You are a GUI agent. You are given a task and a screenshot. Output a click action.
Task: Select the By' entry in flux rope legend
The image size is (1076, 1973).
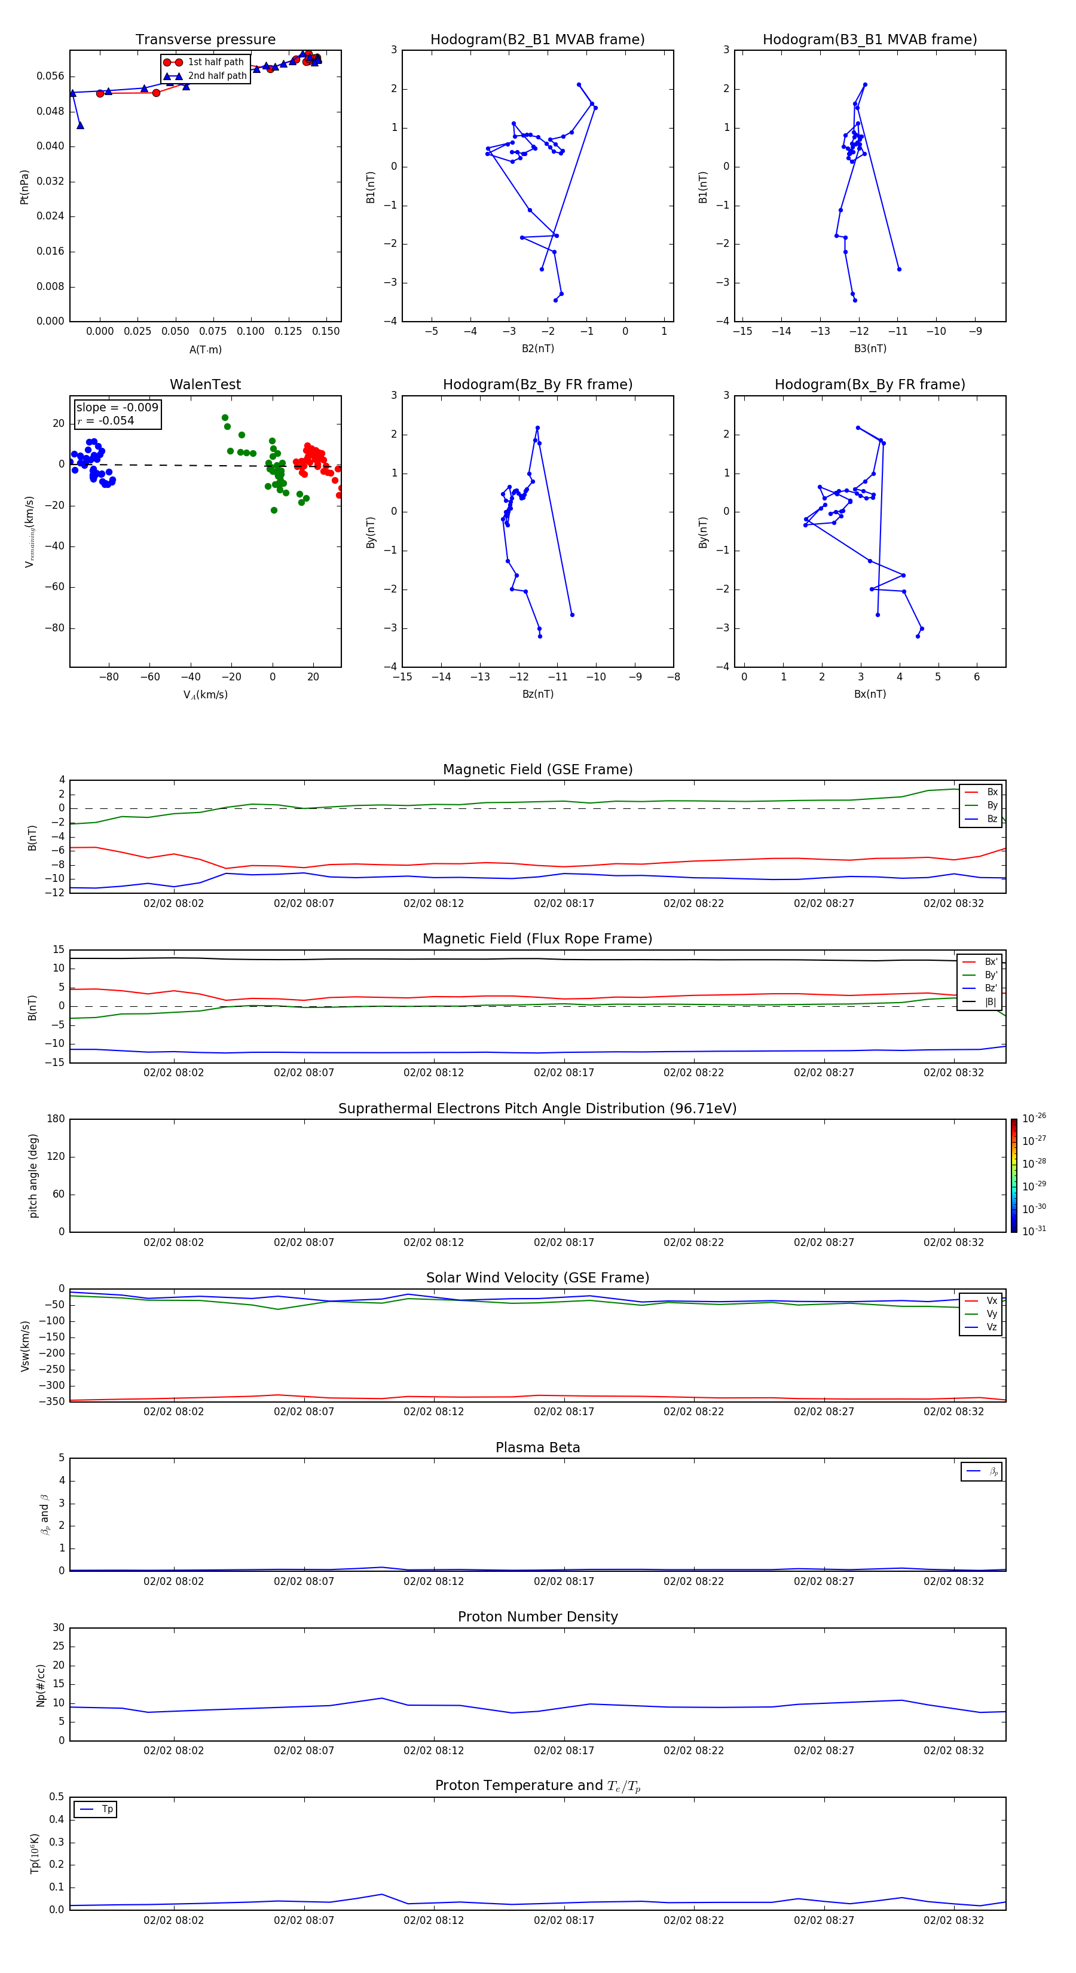(x=980, y=975)
